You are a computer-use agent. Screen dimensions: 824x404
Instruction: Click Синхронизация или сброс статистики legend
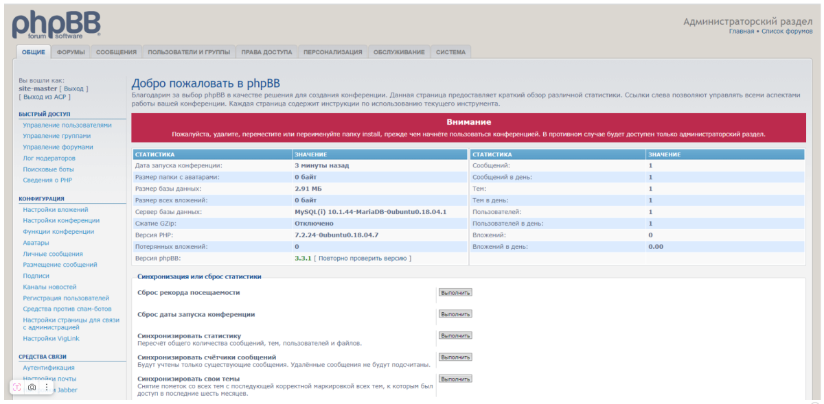coord(199,276)
